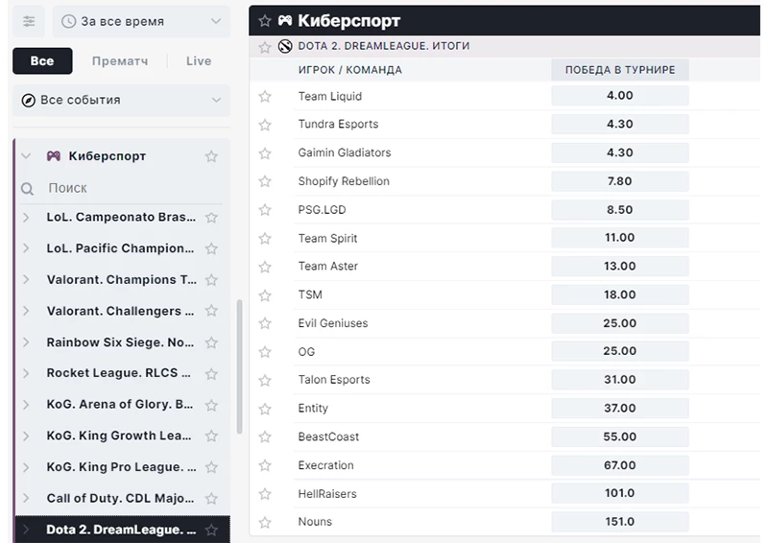The height and width of the screenshot is (543, 768).
Task: Star Dota 2. DreamLeague sidebar entry
Action: click(211, 531)
